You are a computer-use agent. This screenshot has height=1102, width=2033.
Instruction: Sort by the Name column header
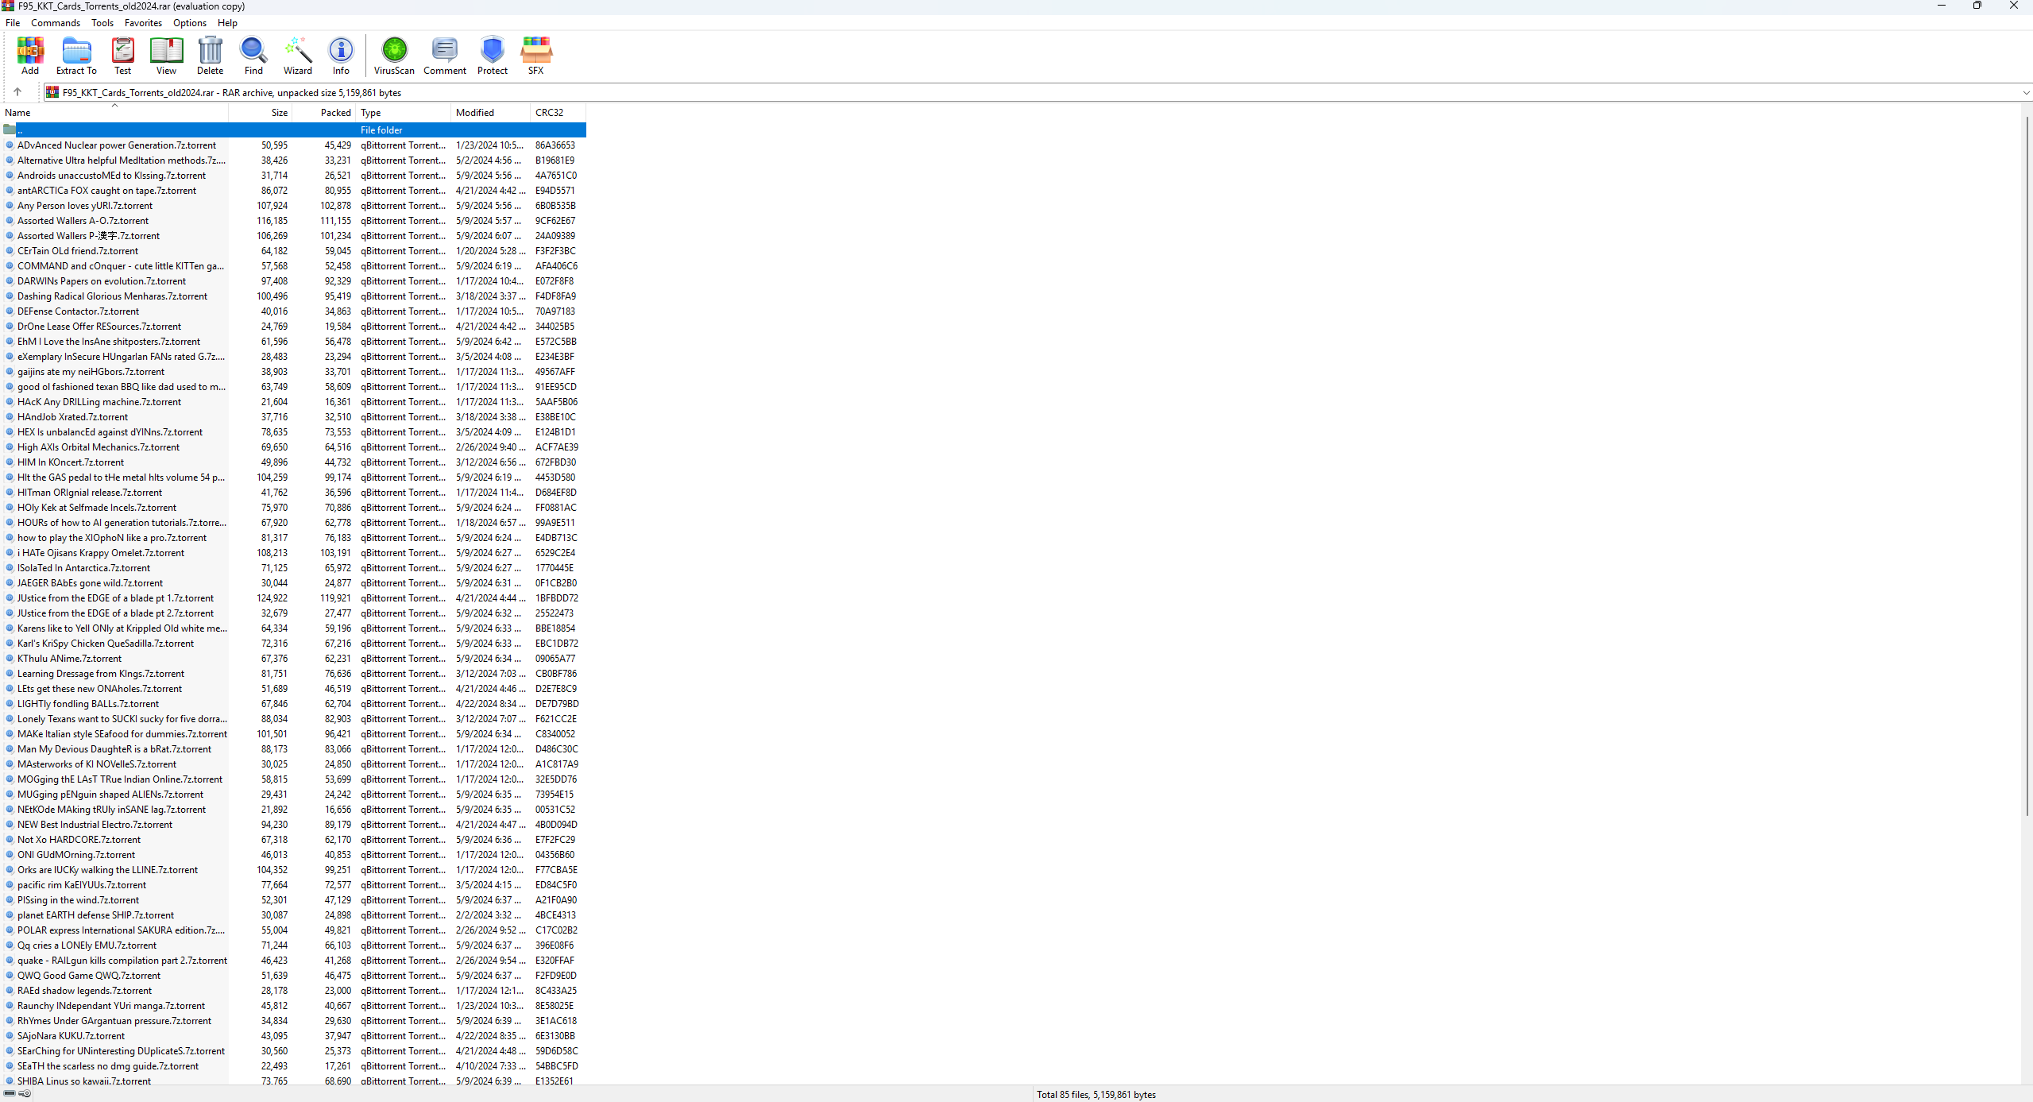[x=114, y=113]
